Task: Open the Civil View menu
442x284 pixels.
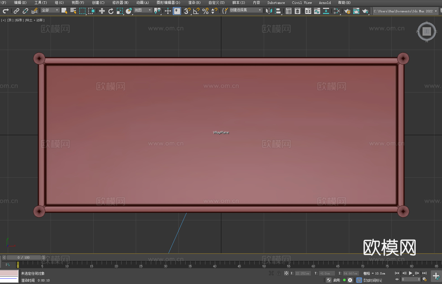Action: (302, 3)
